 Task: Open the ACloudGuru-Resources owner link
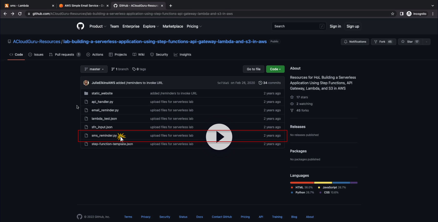click(37, 42)
